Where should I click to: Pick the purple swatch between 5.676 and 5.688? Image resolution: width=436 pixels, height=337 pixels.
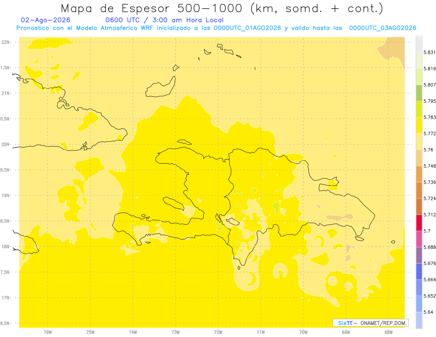[x=419, y=255]
